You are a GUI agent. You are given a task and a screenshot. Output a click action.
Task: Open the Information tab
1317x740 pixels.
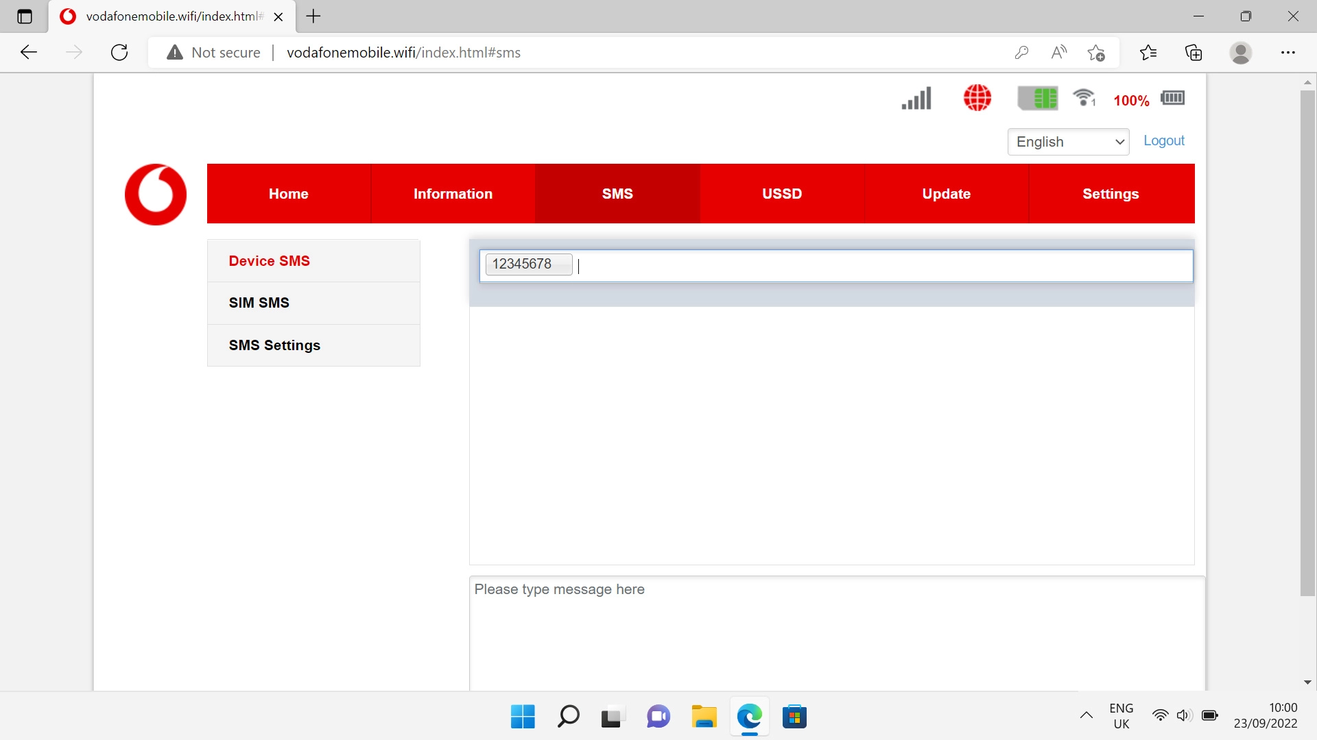pos(453,194)
